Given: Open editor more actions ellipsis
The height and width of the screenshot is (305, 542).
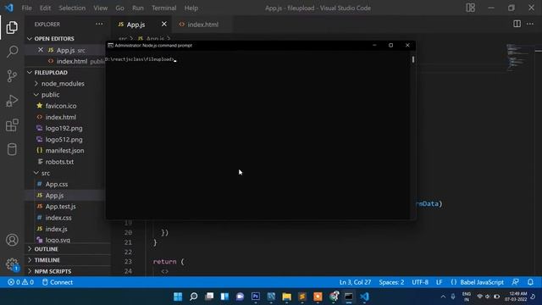Looking at the screenshot, I should [530, 24].
